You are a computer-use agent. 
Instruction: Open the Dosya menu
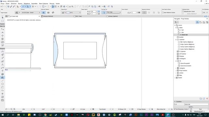click(x=2, y=4)
